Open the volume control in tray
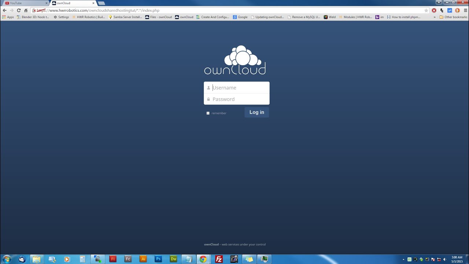 click(445, 260)
